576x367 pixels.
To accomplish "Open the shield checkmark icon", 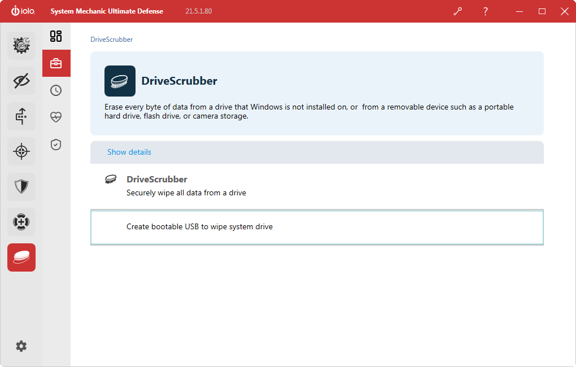I will (x=56, y=145).
